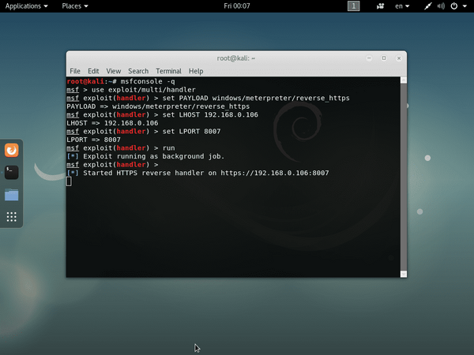474x355 pixels.
Task: Click the terminal cursor block
Action: coord(69,181)
